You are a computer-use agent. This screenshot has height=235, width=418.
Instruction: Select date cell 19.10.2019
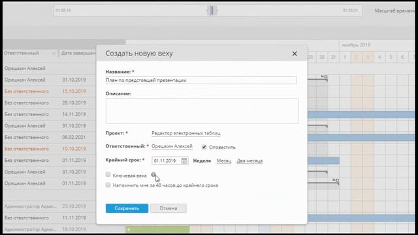tap(74, 229)
